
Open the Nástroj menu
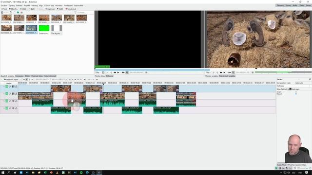click(35, 5)
